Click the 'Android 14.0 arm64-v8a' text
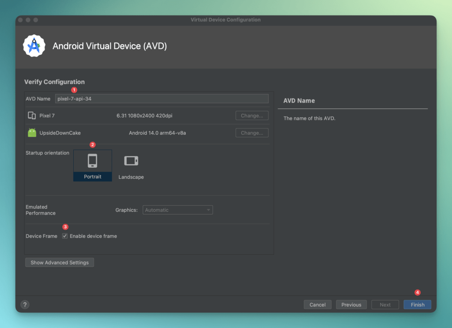The image size is (452, 328). pyautogui.click(x=158, y=133)
